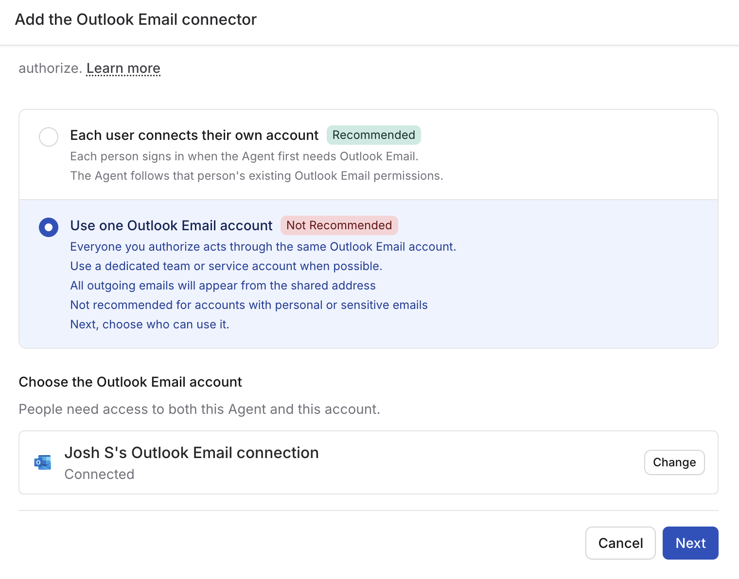Viewport: 739px width, 579px height.
Task: Click "Not recommended for accounts with personal" line
Action: click(x=249, y=305)
